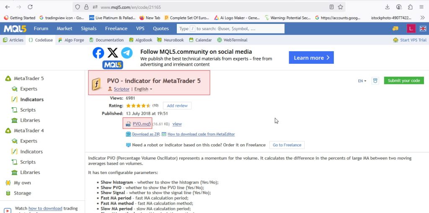Open the Calendar tab
The height and width of the screenshot is (213, 429).
[x=201, y=40]
